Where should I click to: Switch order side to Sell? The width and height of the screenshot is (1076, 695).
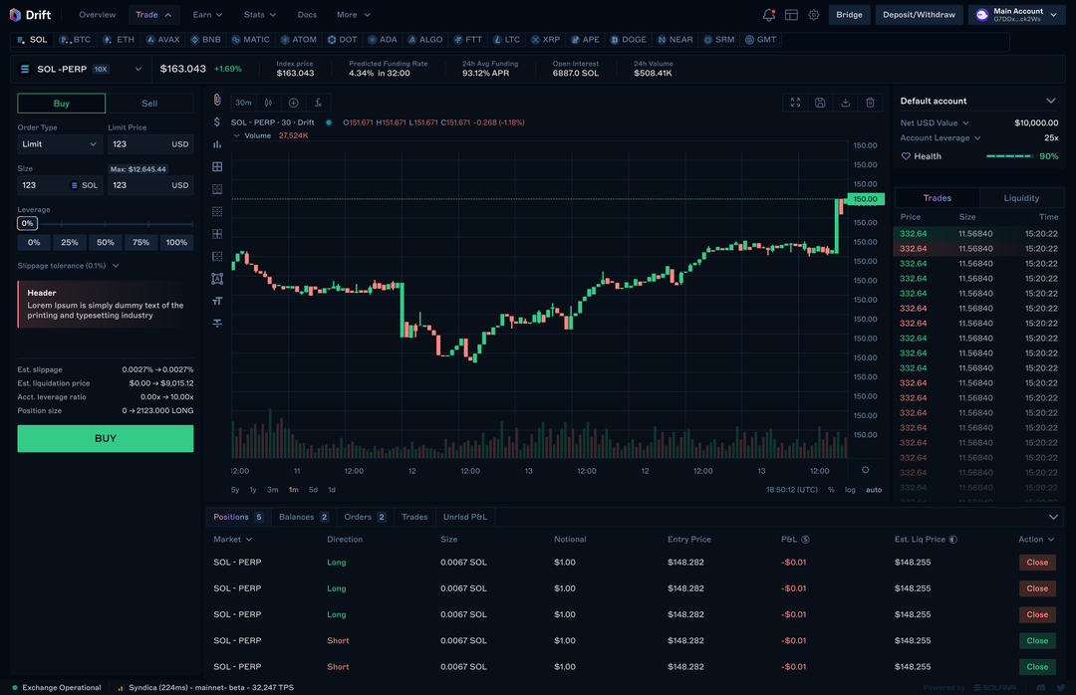point(149,103)
